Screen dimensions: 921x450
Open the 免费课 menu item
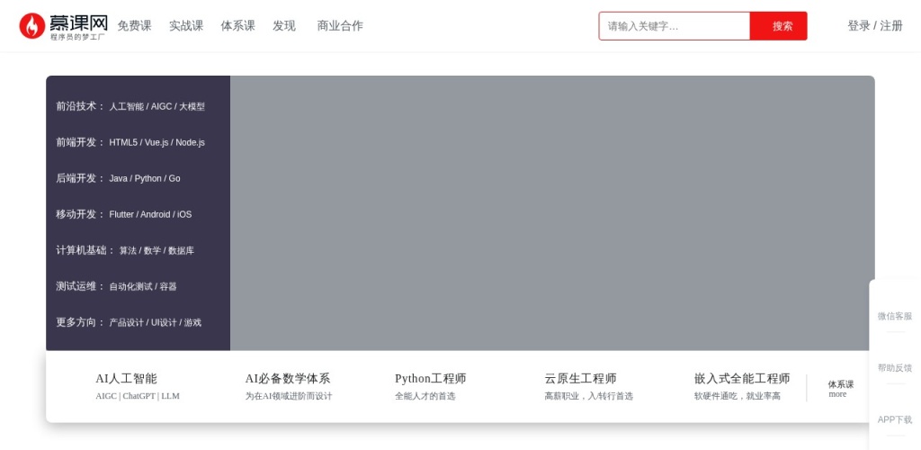tap(134, 26)
